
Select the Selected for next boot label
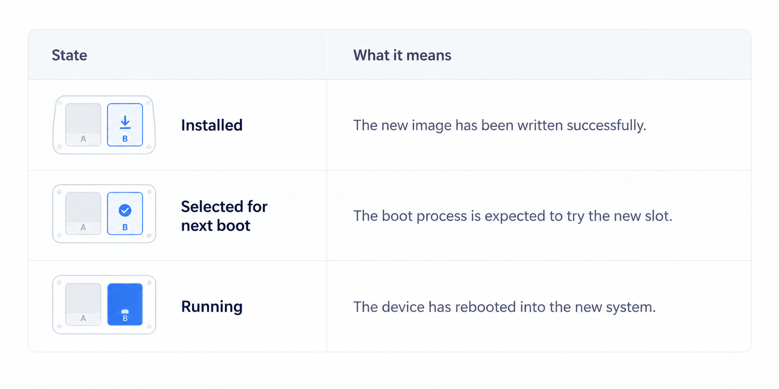point(224,216)
